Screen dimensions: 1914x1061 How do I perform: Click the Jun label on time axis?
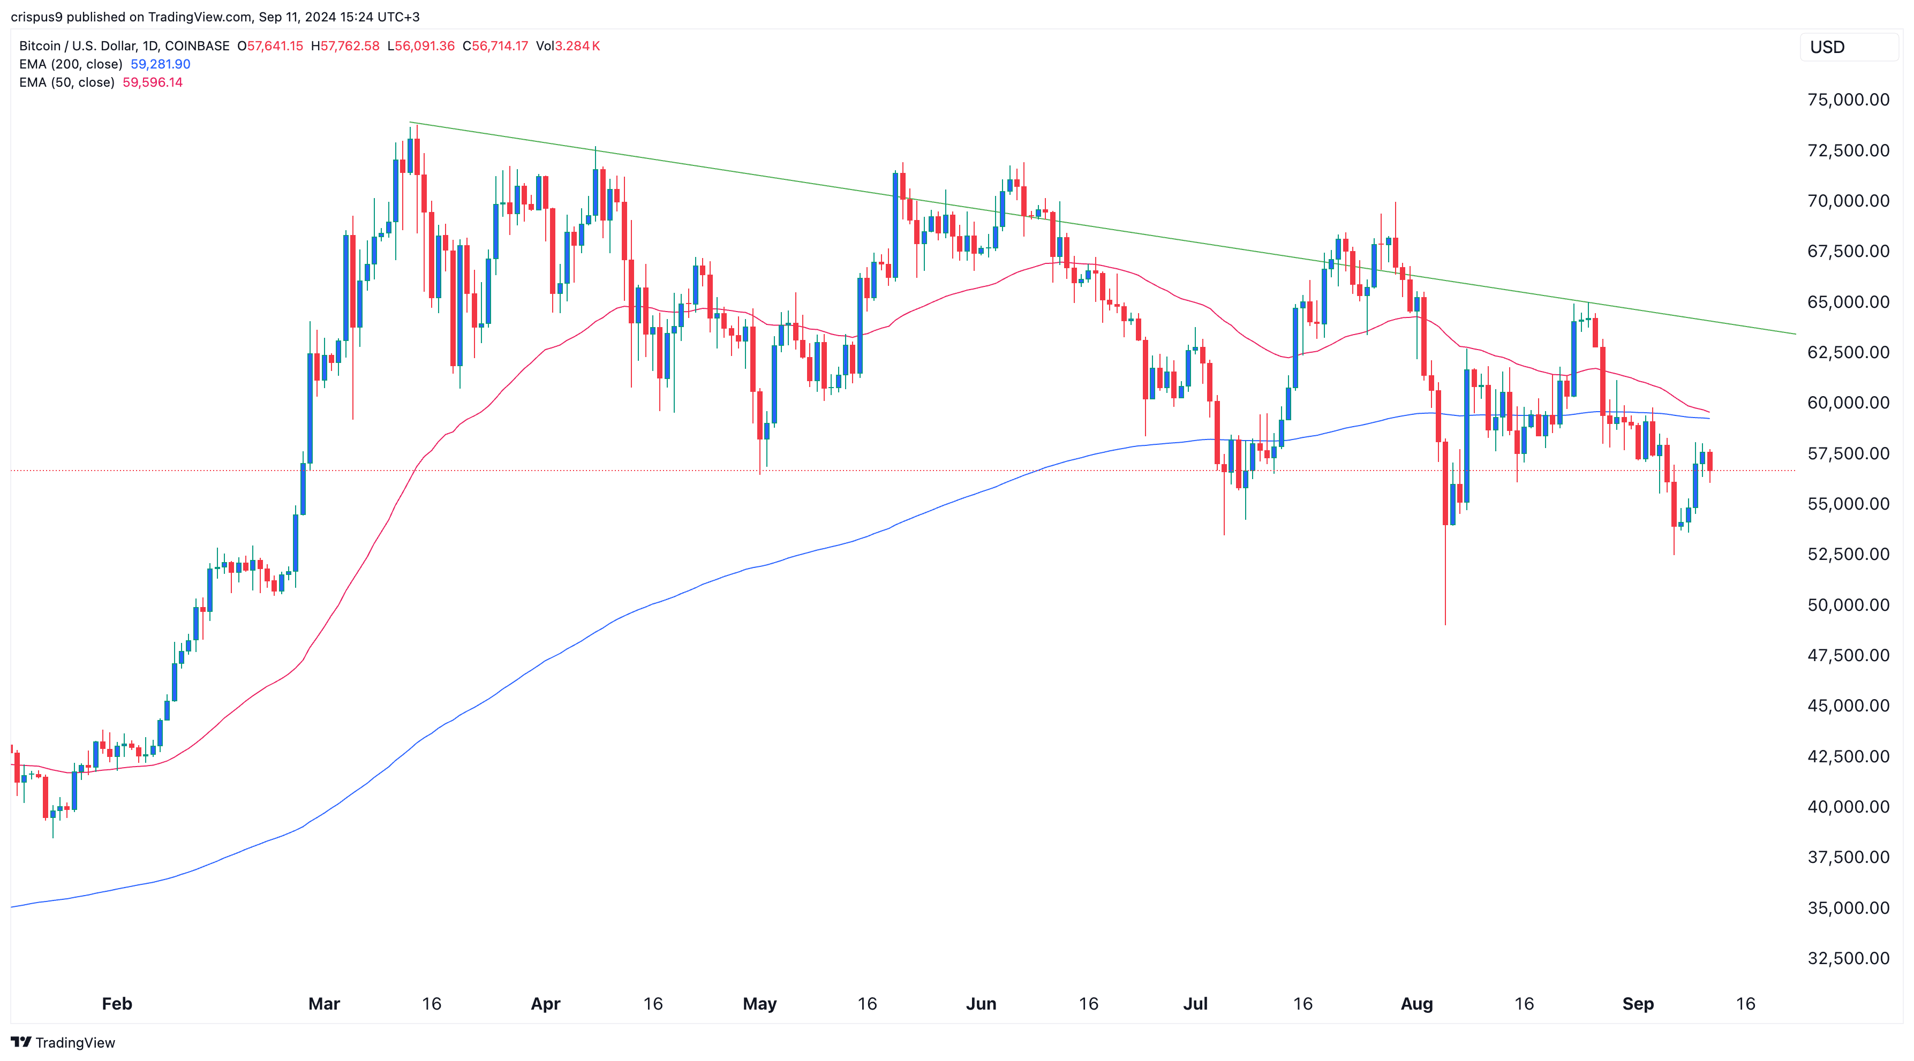click(981, 1004)
